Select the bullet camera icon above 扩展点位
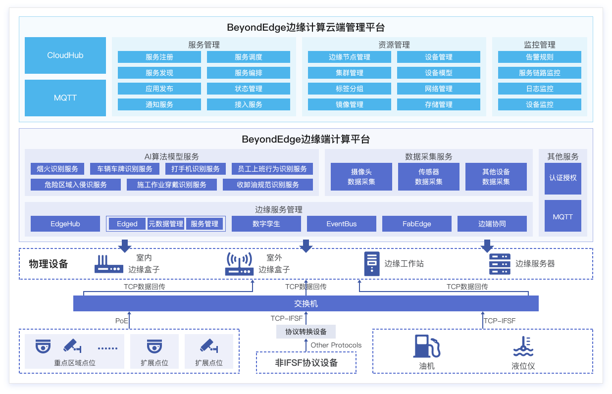This screenshot has height=394, width=612. pos(209,345)
